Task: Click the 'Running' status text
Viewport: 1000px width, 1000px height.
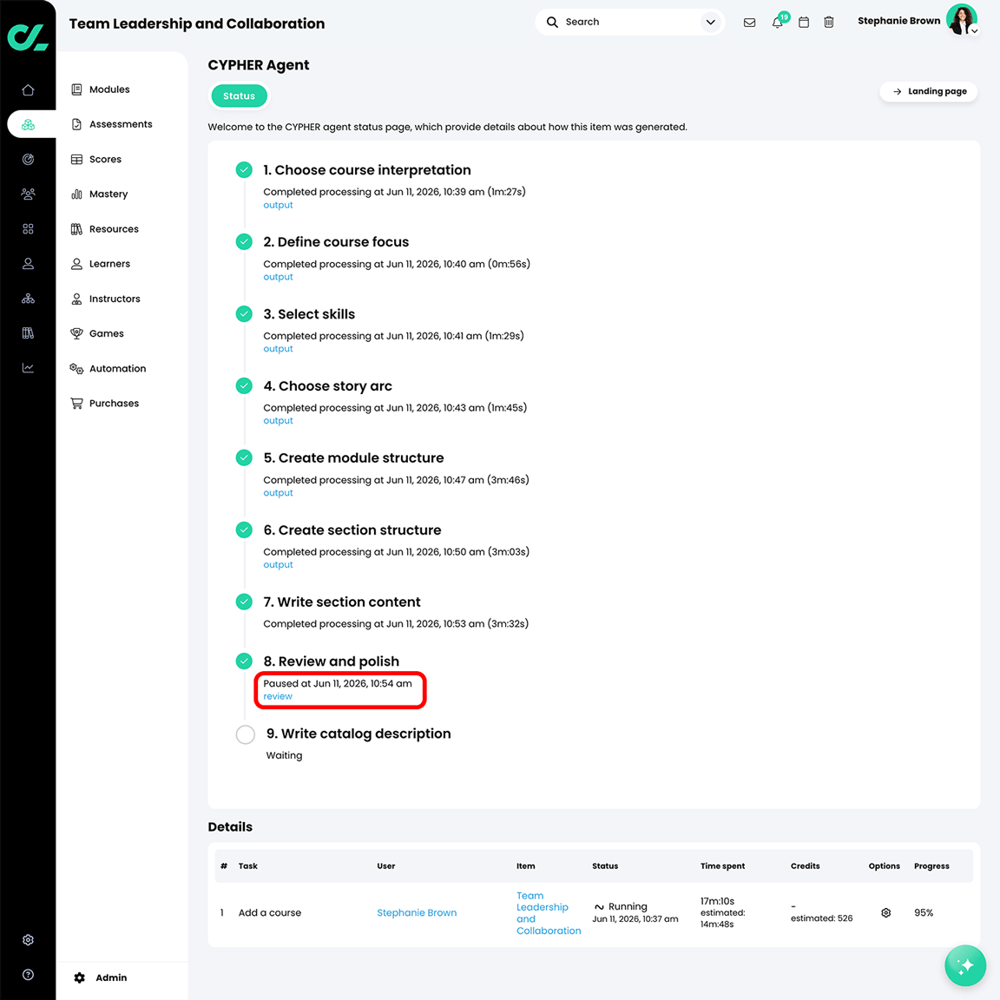Action: point(628,906)
